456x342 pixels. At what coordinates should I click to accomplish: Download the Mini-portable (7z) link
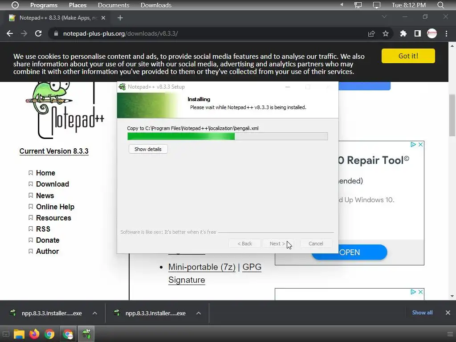202,267
